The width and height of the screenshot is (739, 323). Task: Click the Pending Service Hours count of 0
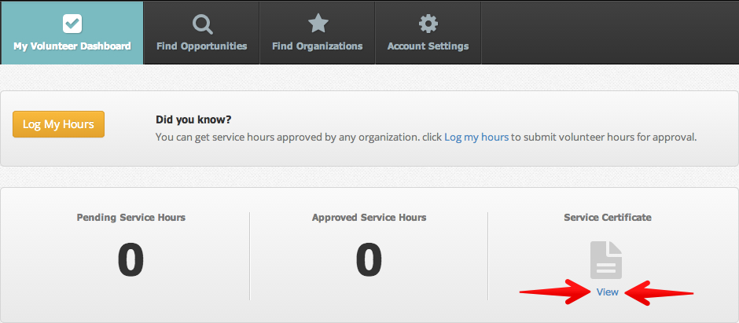[131, 260]
